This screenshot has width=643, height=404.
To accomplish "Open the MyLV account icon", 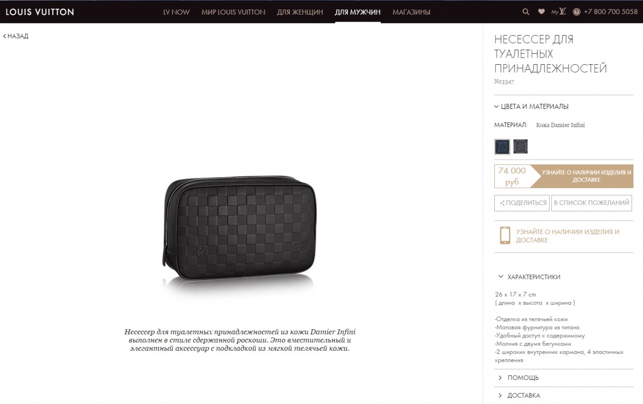I will pyautogui.click(x=559, y=12).
